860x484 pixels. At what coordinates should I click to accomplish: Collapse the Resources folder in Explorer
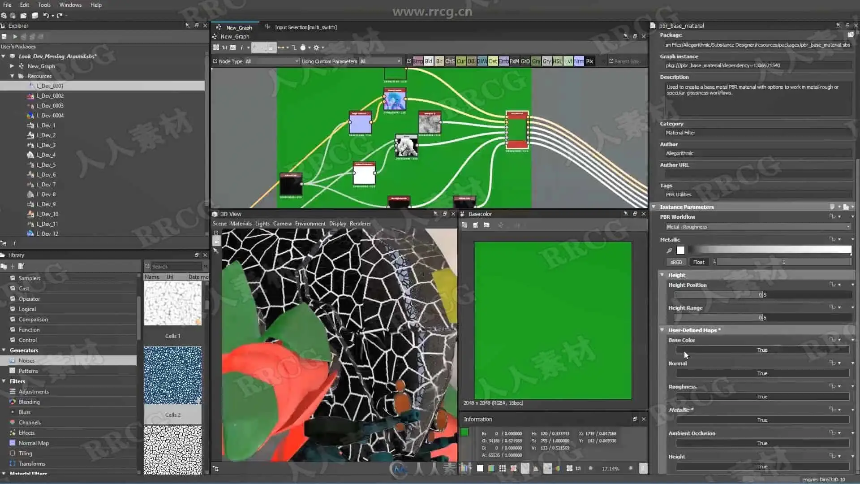[x=12, y=76]
